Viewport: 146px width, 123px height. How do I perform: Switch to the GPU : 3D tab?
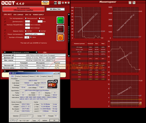(x=28, y=15)
